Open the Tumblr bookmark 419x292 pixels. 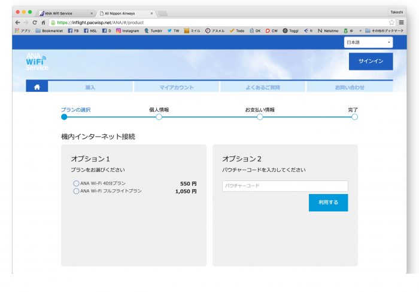[154, 30]
